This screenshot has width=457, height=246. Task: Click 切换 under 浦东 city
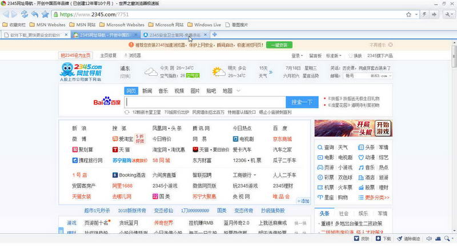click(x=125, y=76)
